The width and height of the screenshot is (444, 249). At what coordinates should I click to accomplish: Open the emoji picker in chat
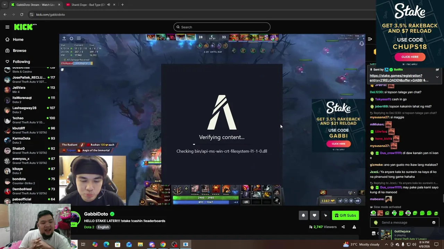pos(434,222)
